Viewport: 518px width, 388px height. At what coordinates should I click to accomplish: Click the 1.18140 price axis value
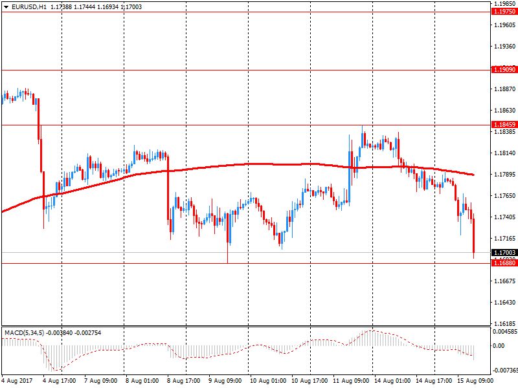point(505,153)
